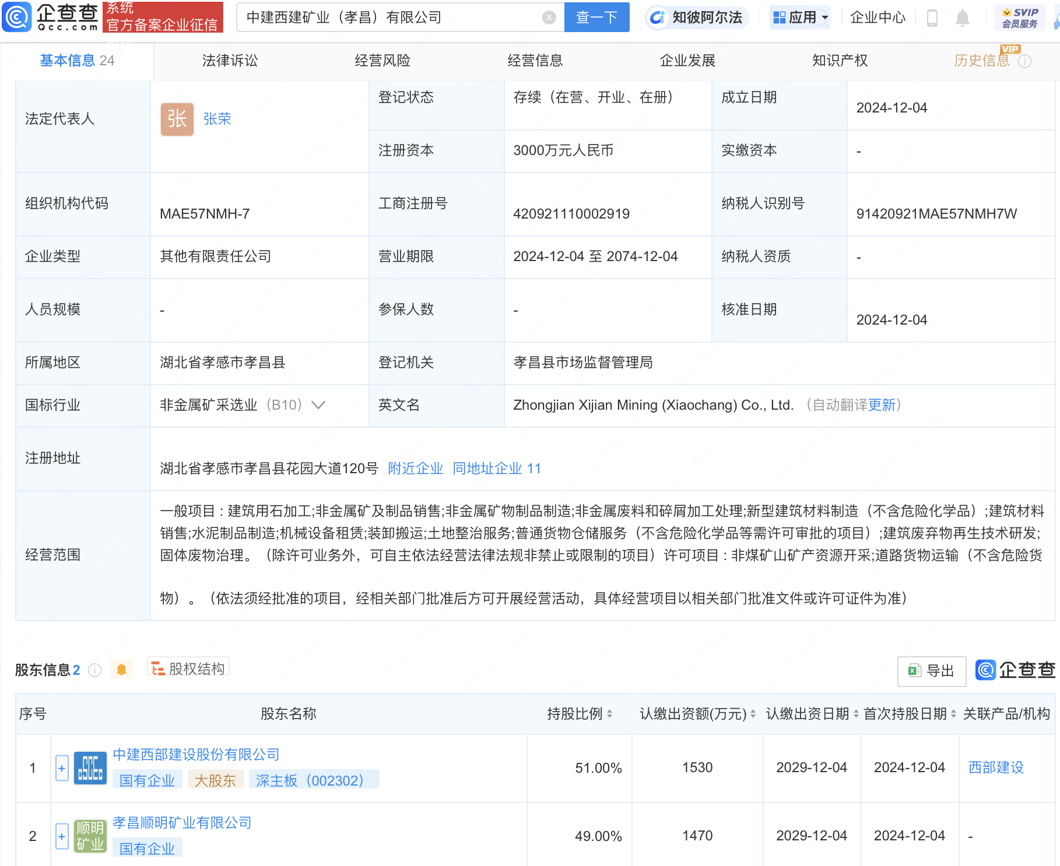
Task: Expand the 非金属矿采选业 industry chevron
Action: tap(318, 405)
